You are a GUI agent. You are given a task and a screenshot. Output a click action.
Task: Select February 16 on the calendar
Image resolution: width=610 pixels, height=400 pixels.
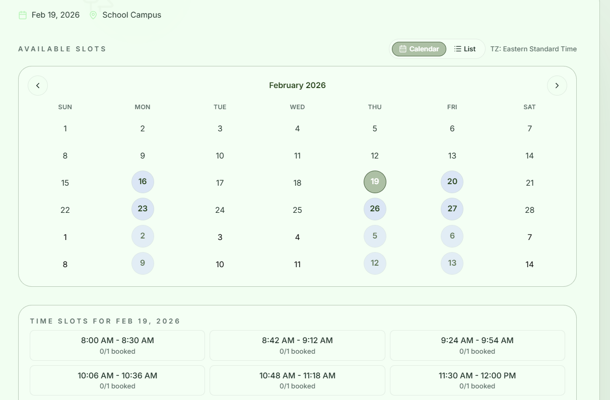pos(143,182)
